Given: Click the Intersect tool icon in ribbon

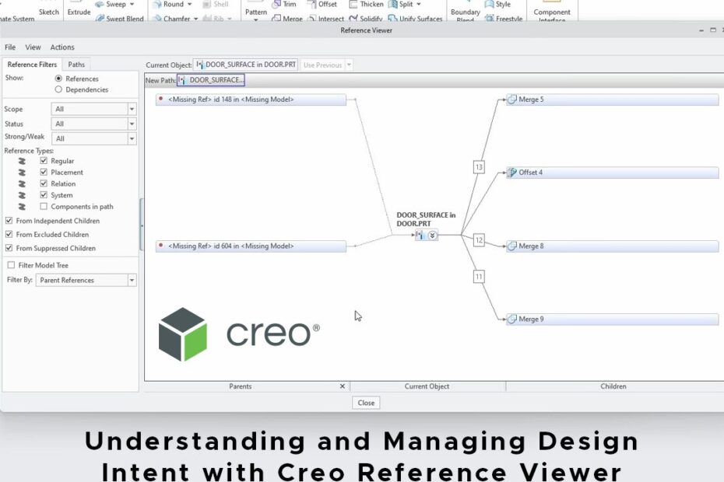Looking at the screenshot, I should 311,19.
